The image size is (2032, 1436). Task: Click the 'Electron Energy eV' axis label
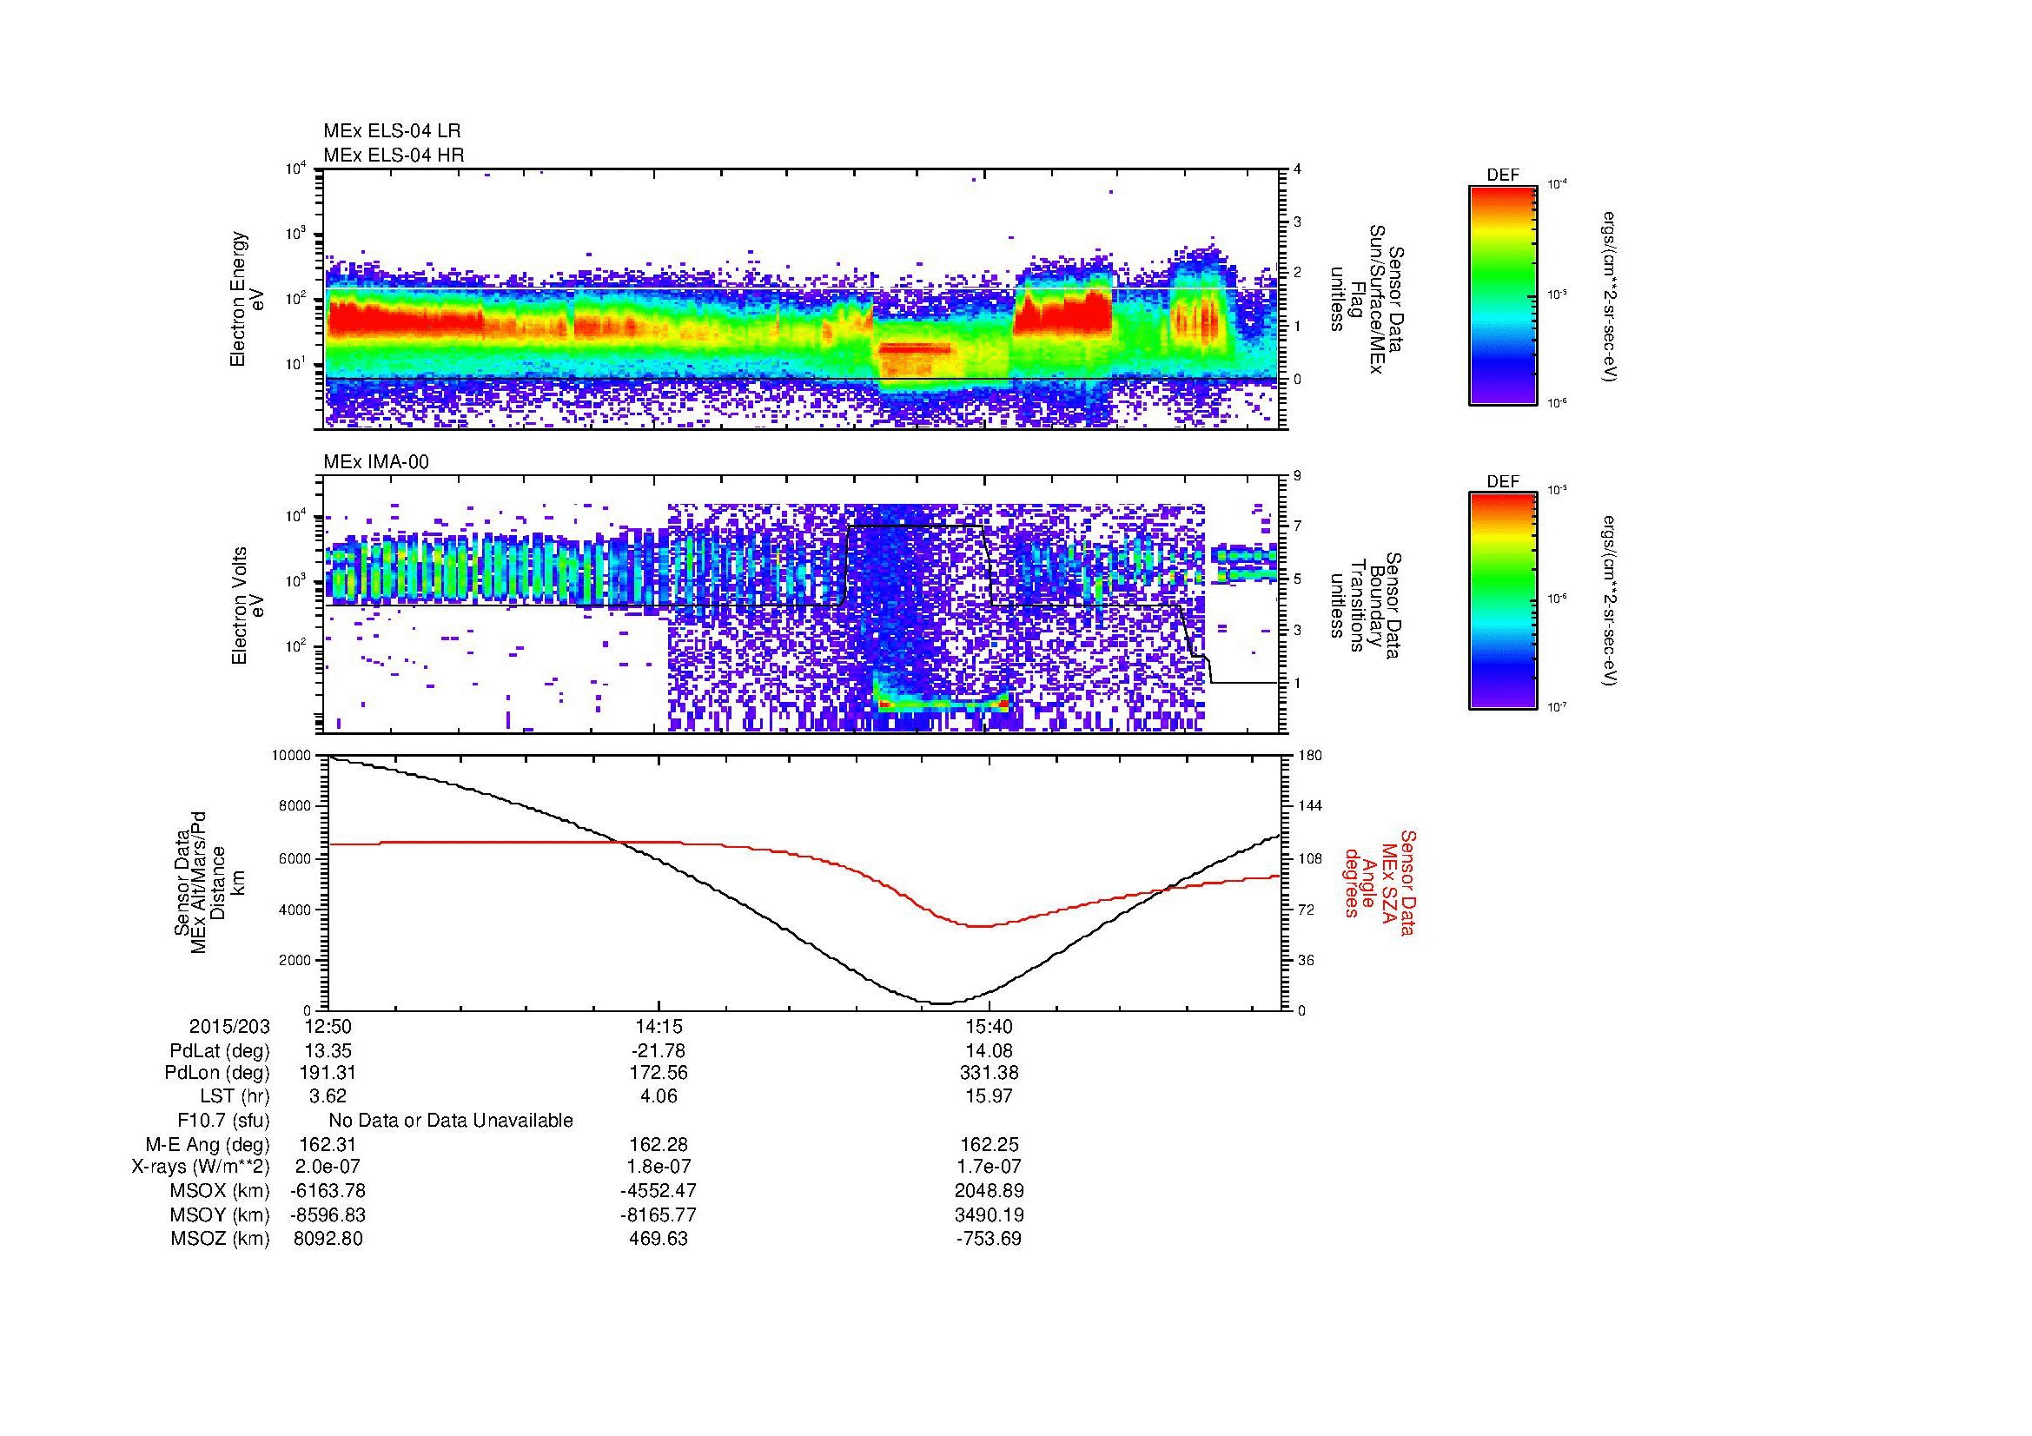tap(248, 299)
